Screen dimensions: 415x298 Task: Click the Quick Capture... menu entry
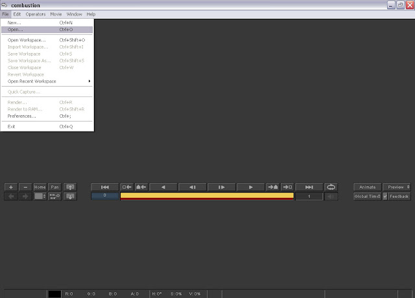pyautogui.click(x=47, y=92)
